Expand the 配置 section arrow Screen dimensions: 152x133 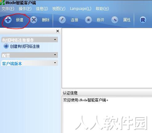tap(55, 55)
